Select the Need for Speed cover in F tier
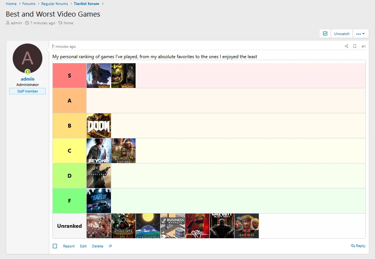375x259 pixels. click(x=99, y=201)
